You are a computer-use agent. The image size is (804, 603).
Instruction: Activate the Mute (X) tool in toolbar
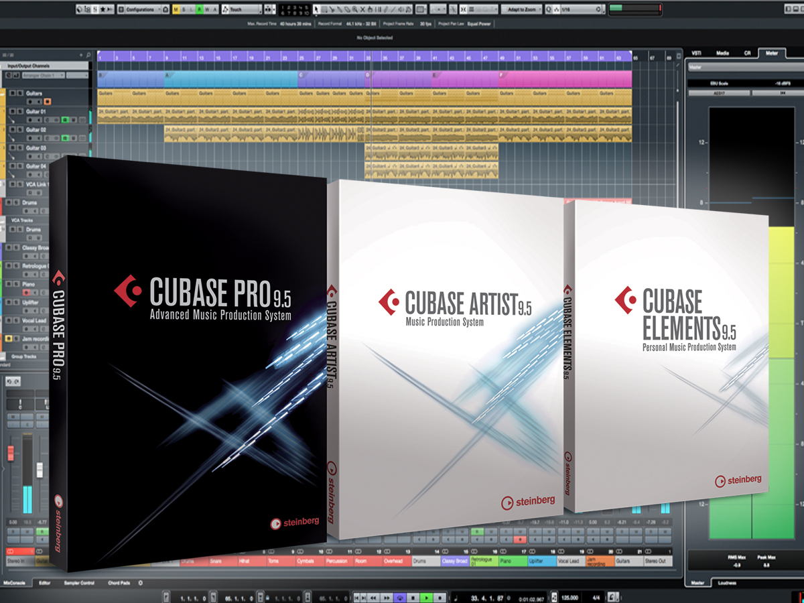coord(362,9)
